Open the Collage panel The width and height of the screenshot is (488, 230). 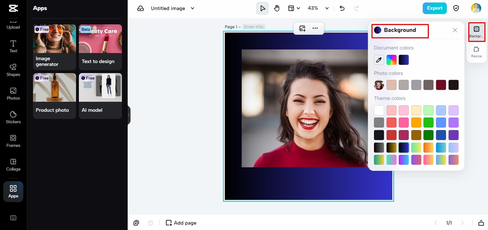(x=13, y=164)
